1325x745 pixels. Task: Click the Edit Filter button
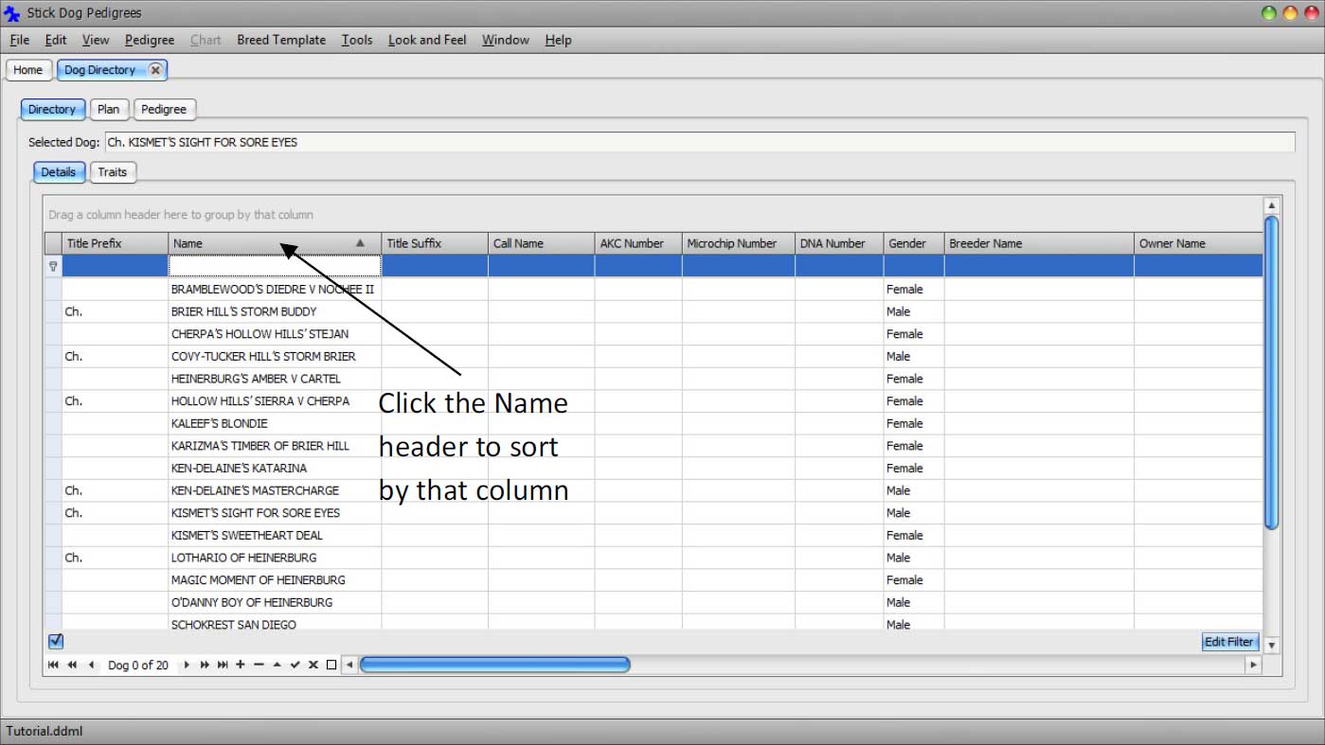click(1228, 642)
